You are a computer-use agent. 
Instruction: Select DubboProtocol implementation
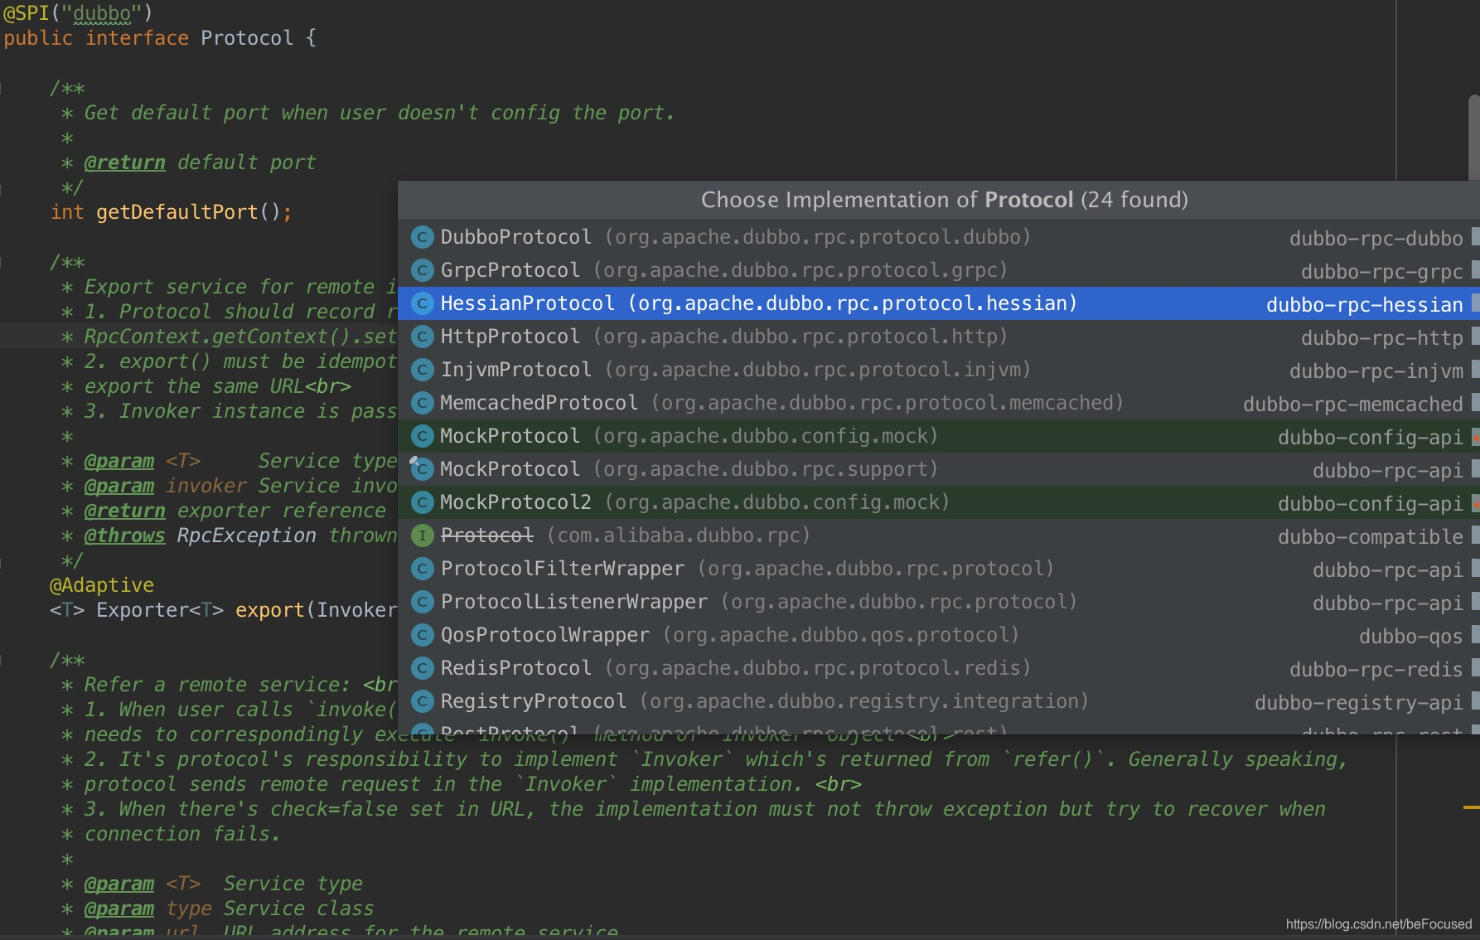(939, 237)
